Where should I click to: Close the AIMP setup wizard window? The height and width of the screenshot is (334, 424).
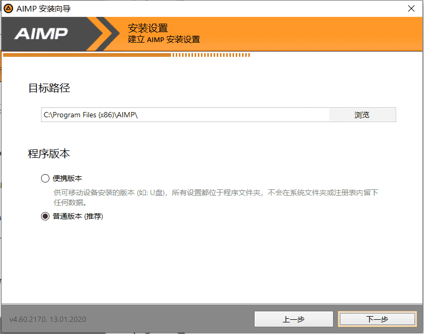[411, 8]
